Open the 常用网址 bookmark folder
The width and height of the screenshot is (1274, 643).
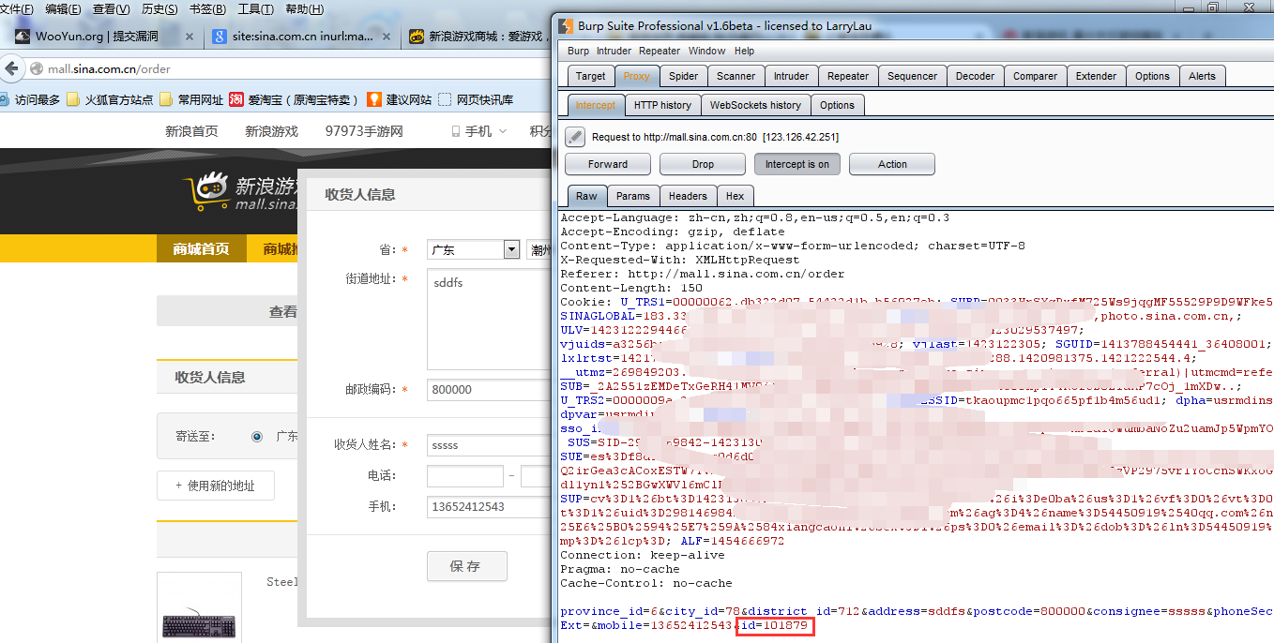(191, 99)
